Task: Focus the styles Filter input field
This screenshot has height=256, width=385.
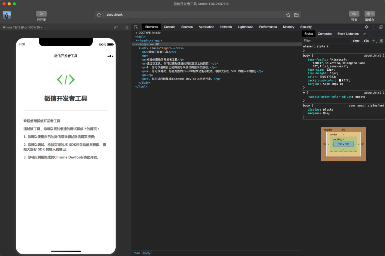Action: coord(327,41)
